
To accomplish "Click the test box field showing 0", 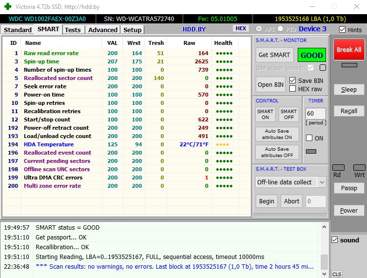I will point(316,201).
